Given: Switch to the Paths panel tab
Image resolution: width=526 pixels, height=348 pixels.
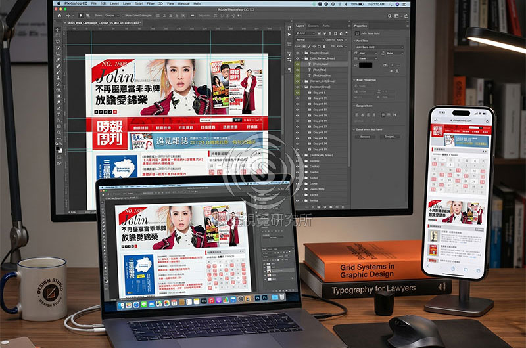Looking at the screenshot, I should 326,26.
